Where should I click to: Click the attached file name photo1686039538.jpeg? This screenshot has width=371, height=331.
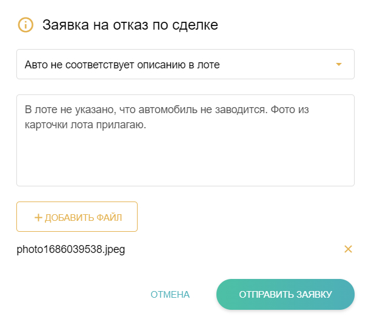tap(71, 249)
